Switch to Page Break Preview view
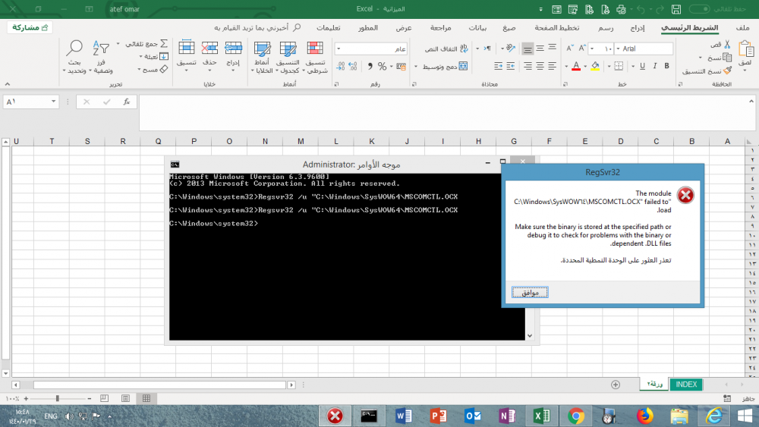The image size is (759, 427). [x=104, y=398]
